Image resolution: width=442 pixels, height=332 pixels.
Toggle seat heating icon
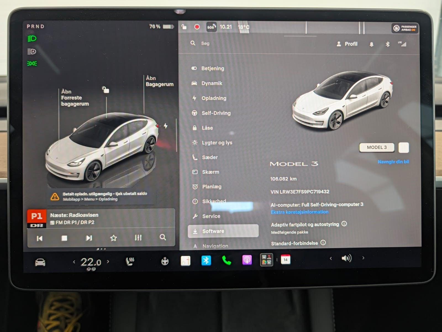coord(130,261)
